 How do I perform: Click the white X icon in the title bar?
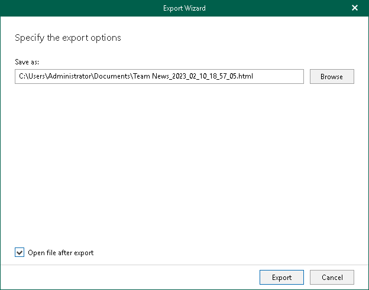pos(355,8)
